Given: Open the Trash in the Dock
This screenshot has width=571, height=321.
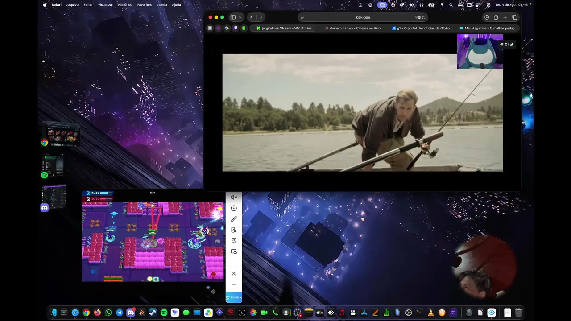Looking at the screenshot, I should click(x=518, y=313).
